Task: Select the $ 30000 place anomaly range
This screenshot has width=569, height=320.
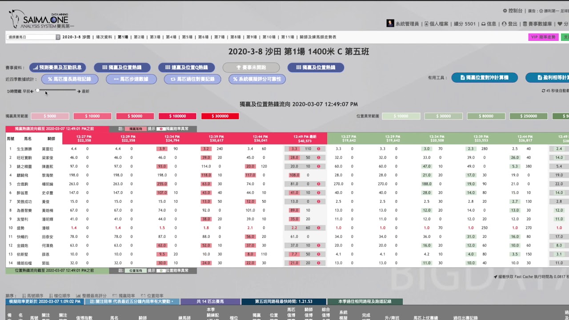Action: (444, 116)
